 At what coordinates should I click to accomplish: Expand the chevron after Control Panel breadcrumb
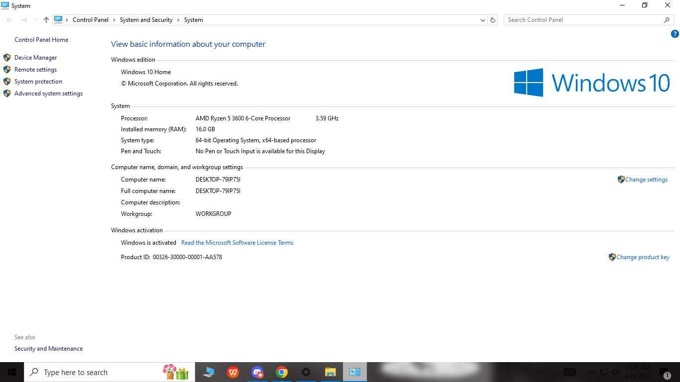(x=114, y=20)
